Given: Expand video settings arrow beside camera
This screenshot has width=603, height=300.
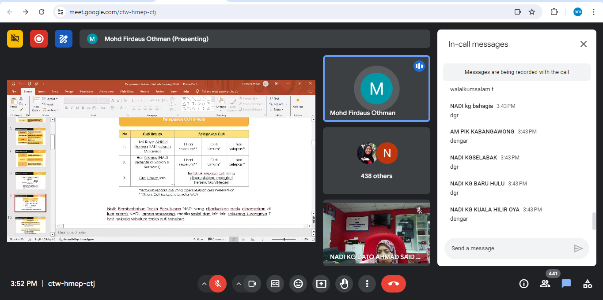Looking at the screenshot, I should point(239,284).
